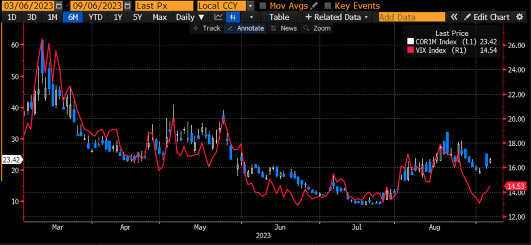Click the Aug label on time axis
Image resolution: width=531 pixels, height=245 pixels.
click(435, 227)
